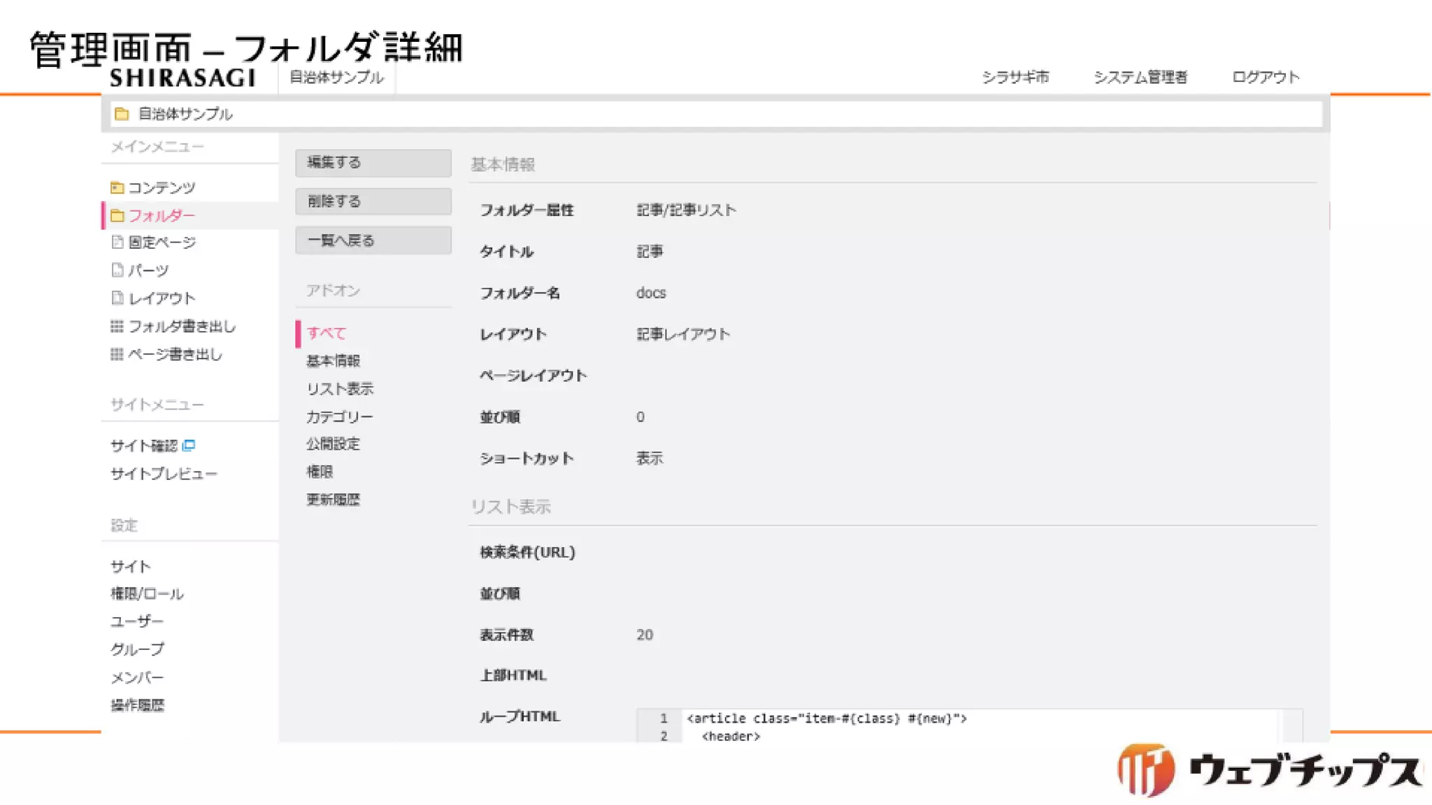Click the breadcrumb folder icon for 自治体サンプル
The width and height of the screenshot is (1432, 805).
click(122, 114)
